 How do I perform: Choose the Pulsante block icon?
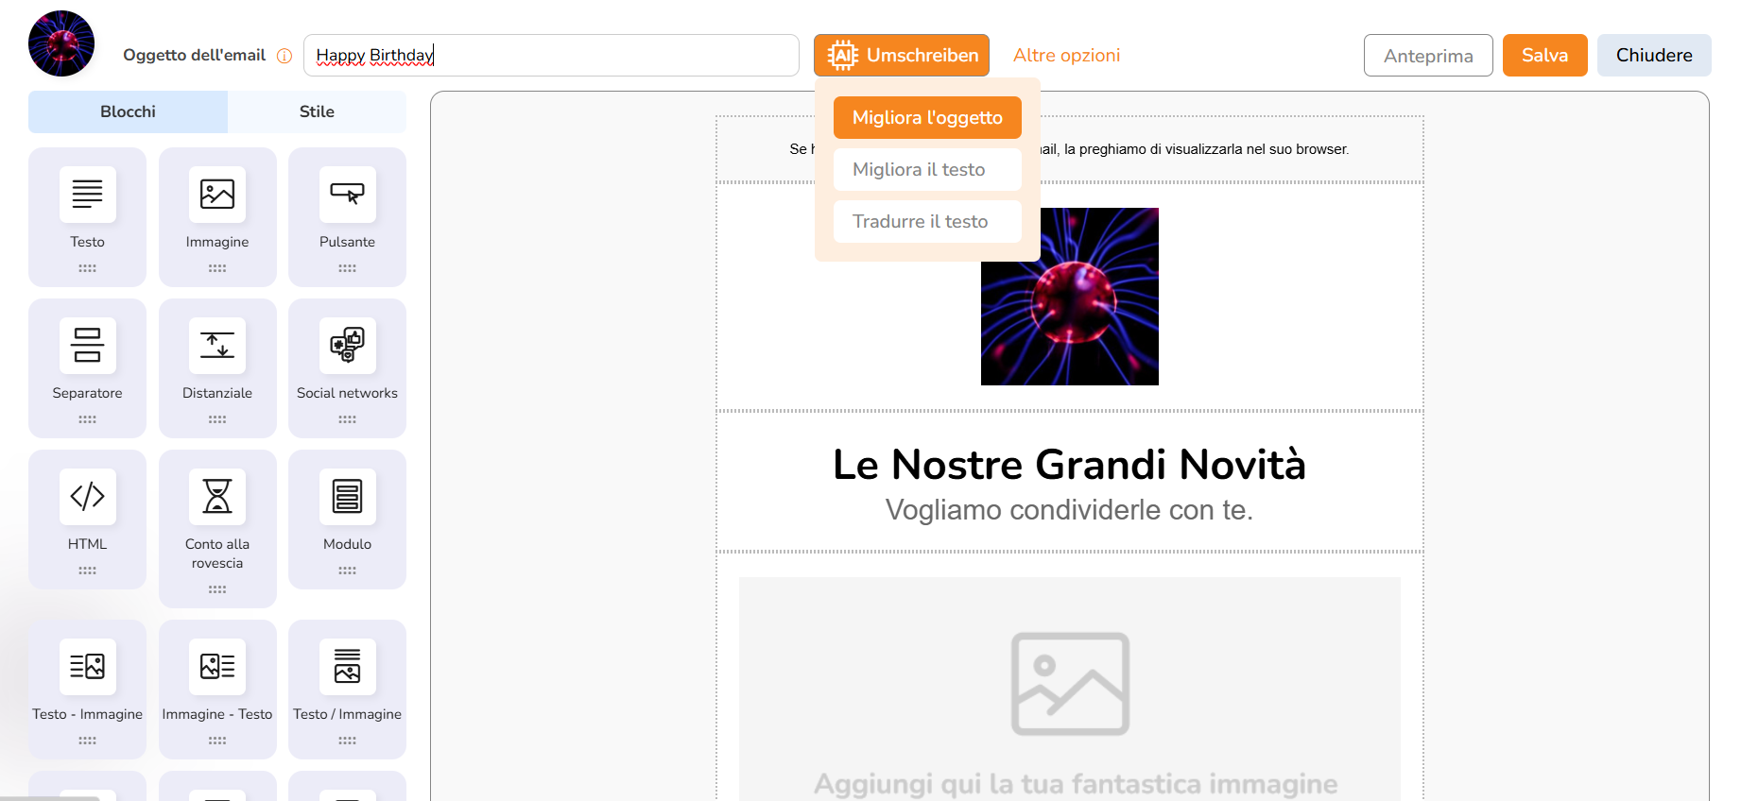[x=347, y=195]
